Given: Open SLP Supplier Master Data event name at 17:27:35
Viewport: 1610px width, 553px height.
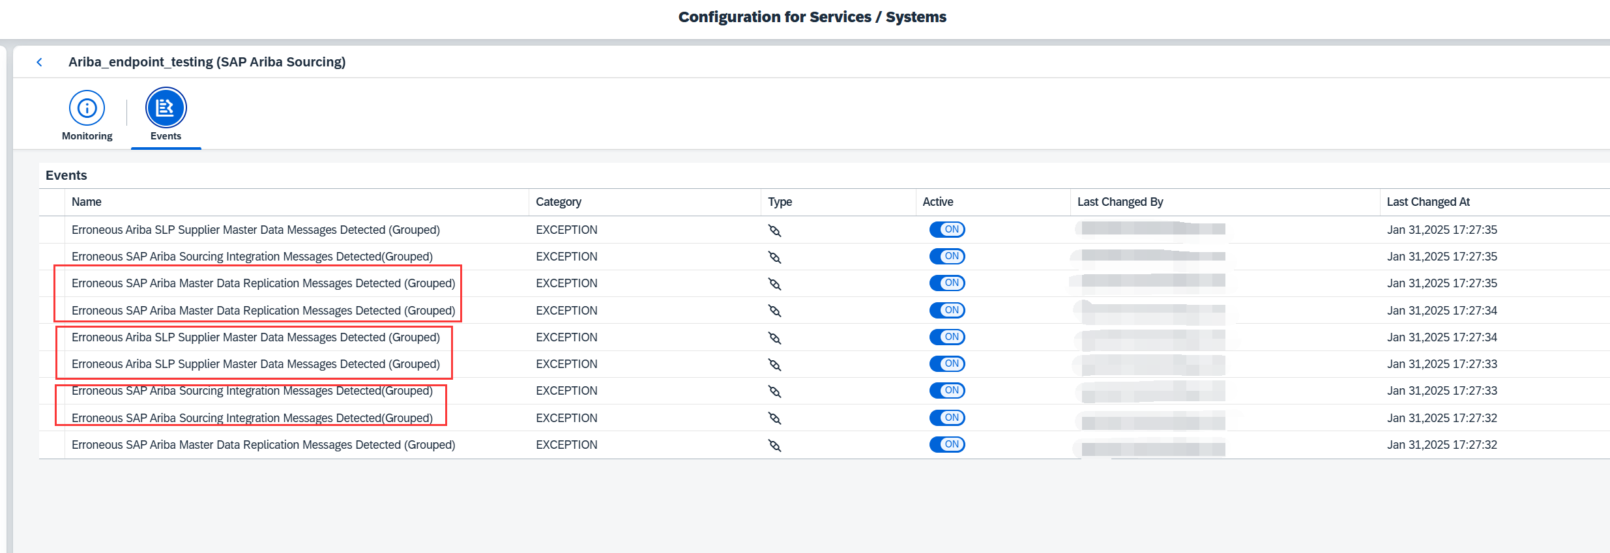Looking at the screenshot, I should (256, 230).
